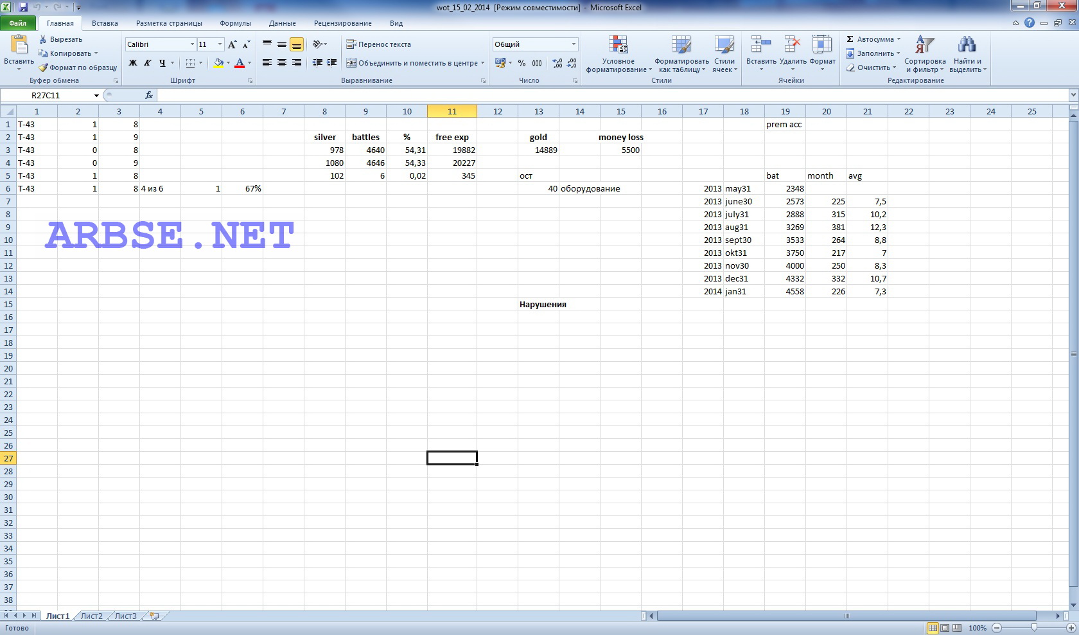Switch to the Формулы tab

235,23
